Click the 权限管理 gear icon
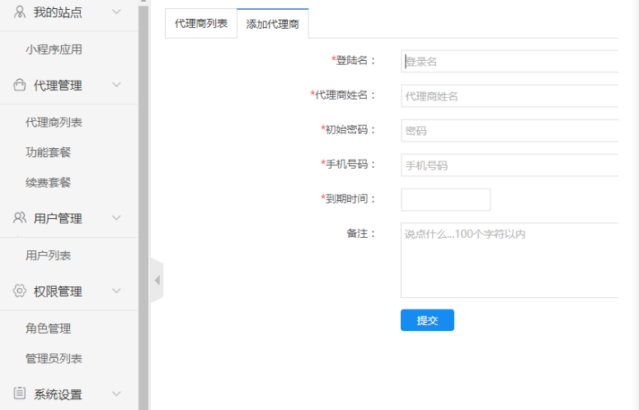 (x=20, y=291)
